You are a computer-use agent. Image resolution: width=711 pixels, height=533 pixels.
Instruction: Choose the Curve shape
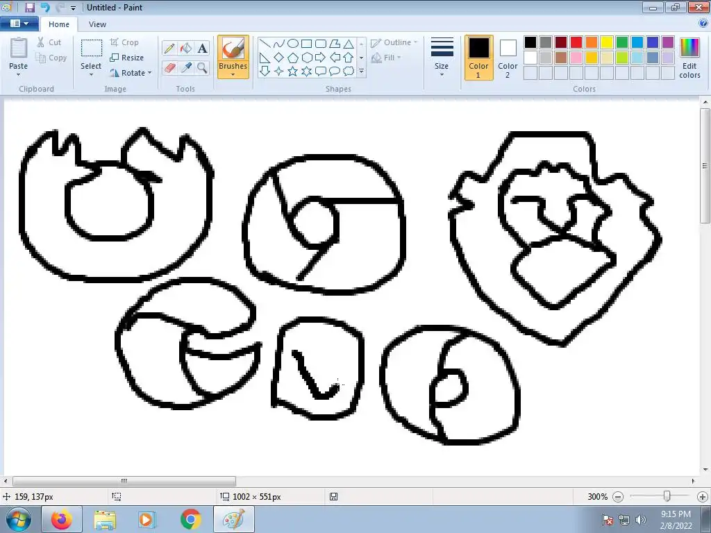(x=279, y=44)
